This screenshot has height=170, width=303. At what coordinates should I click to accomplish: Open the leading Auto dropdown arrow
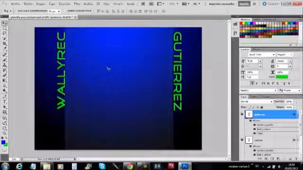(290, 61)
